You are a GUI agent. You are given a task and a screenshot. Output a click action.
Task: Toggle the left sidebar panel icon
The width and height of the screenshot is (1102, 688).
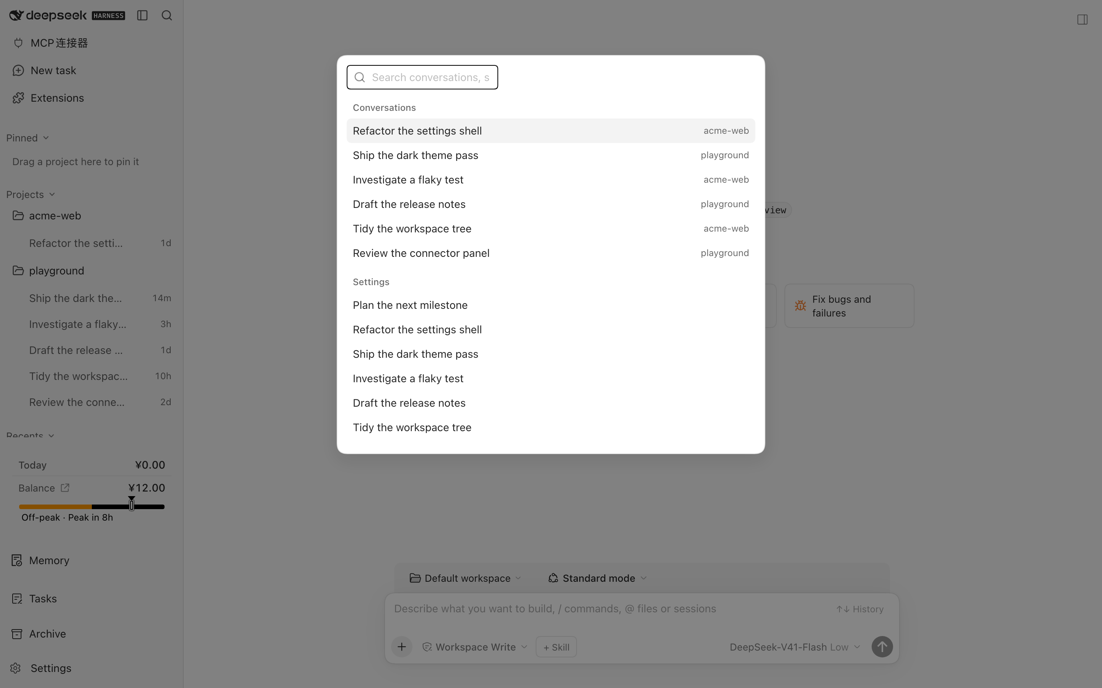(x=142, y=15)
